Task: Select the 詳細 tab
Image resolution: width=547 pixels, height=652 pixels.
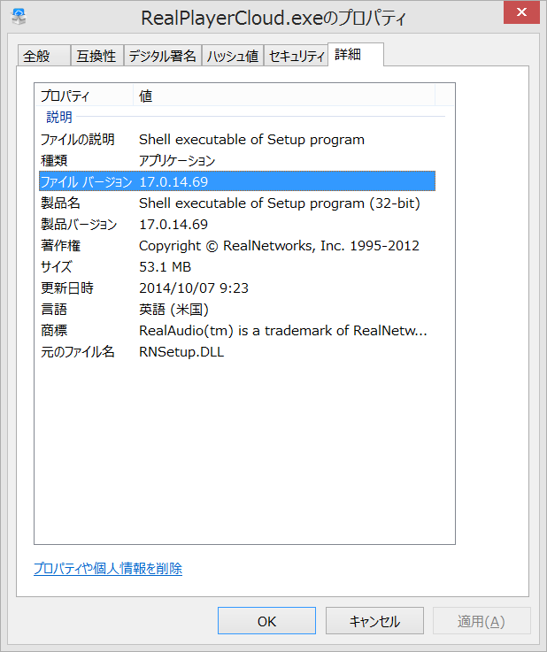Action: pyautogui.click(x=356, y=55)
